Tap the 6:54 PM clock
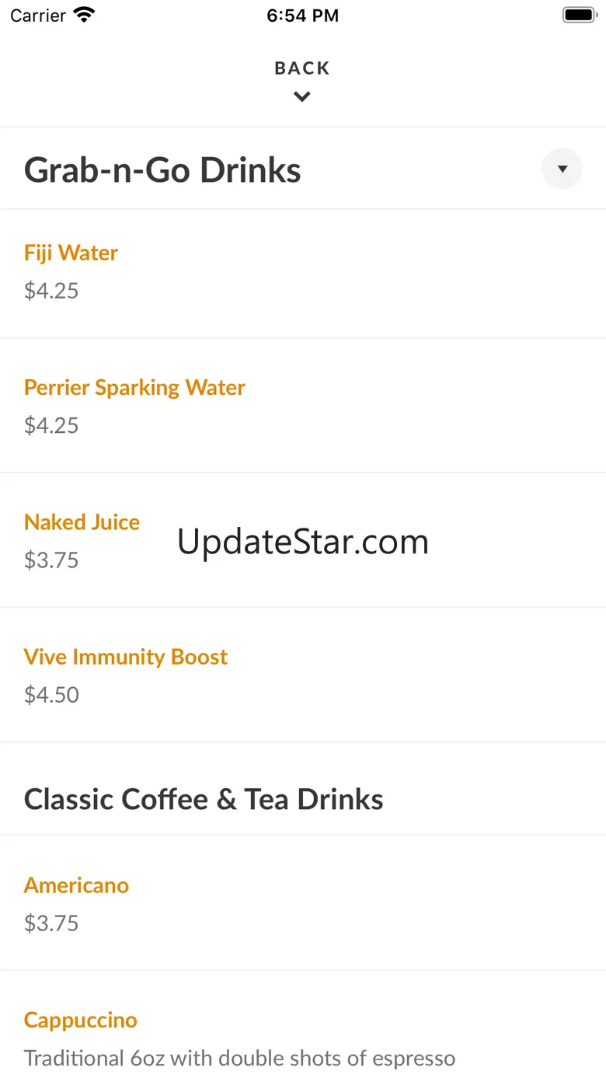 pyautogui.click(x=302, y=16)
